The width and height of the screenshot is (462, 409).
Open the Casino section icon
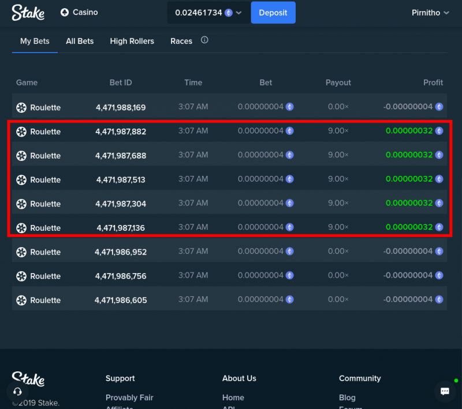point(65,12)
